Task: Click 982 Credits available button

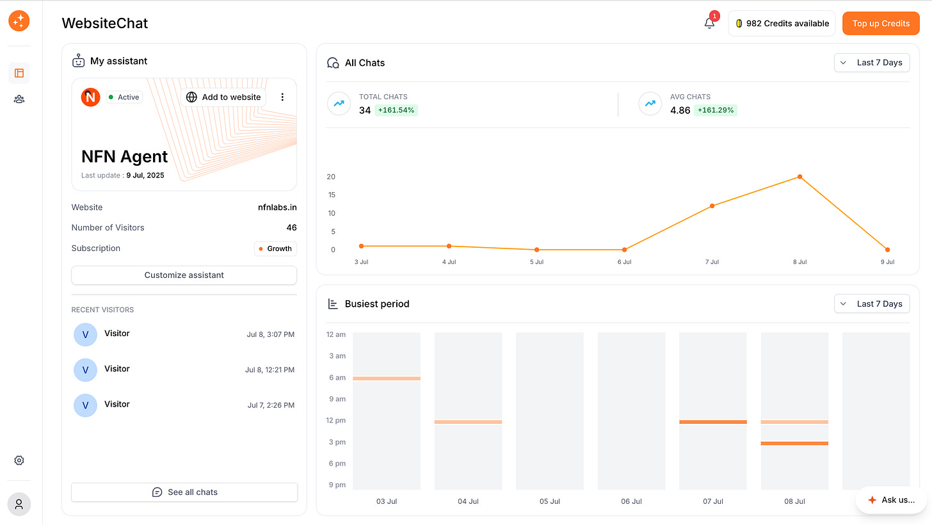Action: (x=782, y=24)
